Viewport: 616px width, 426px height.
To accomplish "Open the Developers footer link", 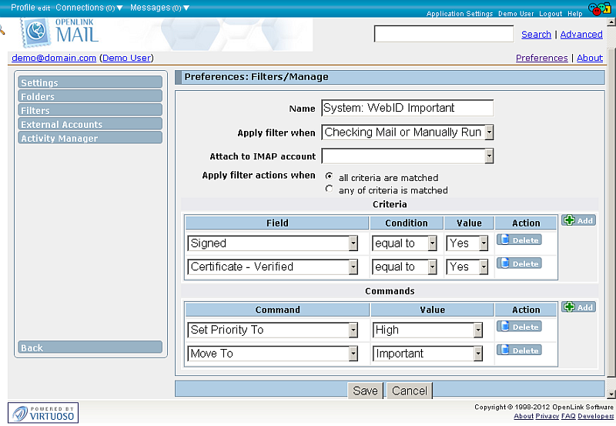I will pyautogui.click(x=595, y=416).
